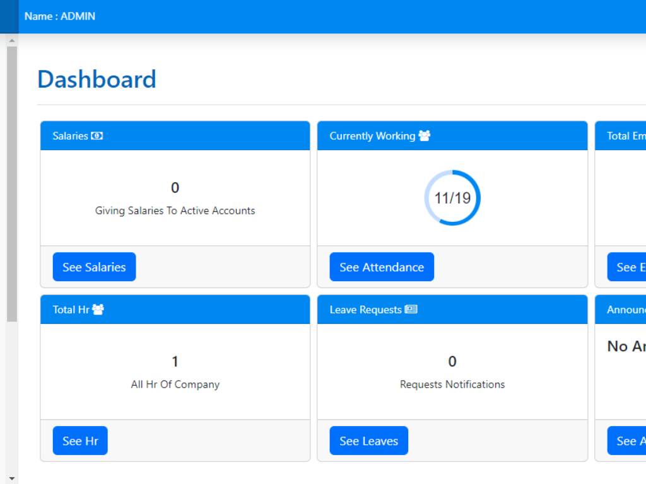
Task: Click the Dashboard page heading
Action: click(97, 79)
